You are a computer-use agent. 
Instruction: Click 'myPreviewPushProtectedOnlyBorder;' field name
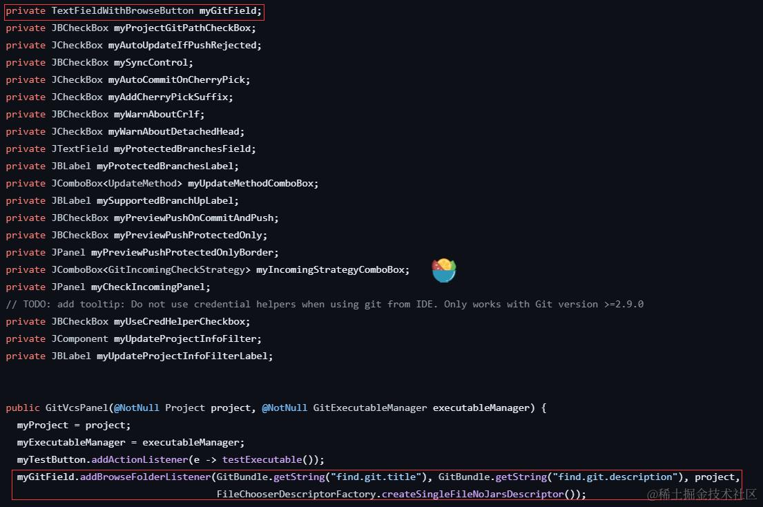click(184, 253)
